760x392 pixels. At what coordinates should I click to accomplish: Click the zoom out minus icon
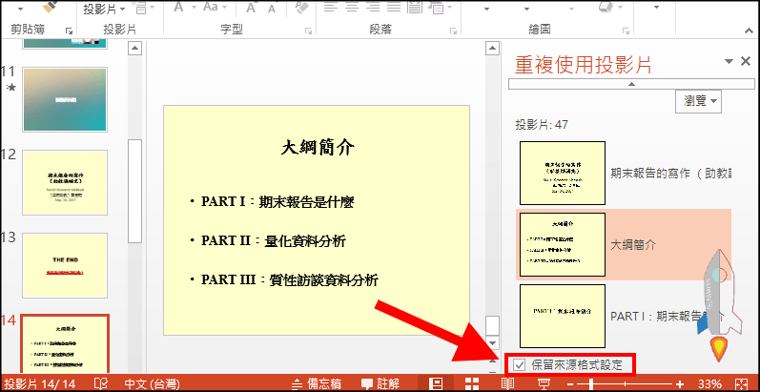570,383
